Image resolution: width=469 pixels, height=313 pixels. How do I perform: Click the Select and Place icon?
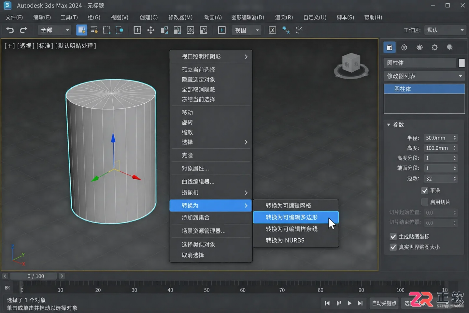[x=137, y=30]
